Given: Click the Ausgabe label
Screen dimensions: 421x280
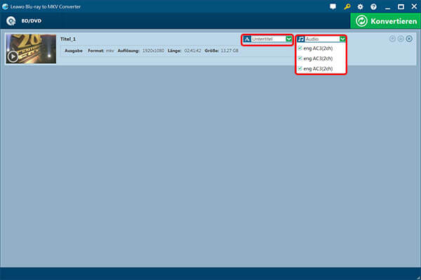Looking at the screenshot, I should pyautogui.click(x=74, y=51).
